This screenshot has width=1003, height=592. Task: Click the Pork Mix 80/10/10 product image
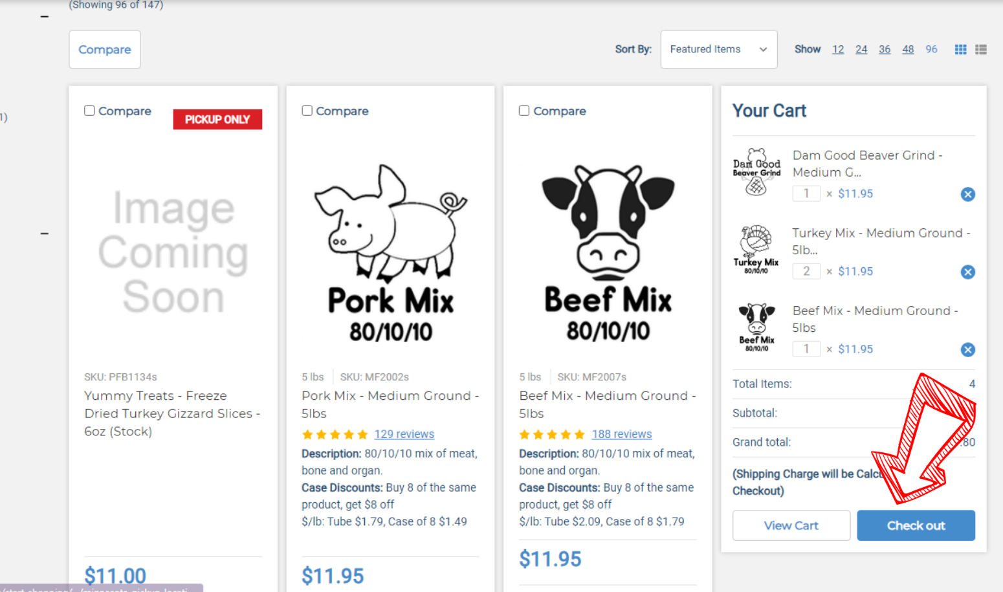[x=390, y=252]
